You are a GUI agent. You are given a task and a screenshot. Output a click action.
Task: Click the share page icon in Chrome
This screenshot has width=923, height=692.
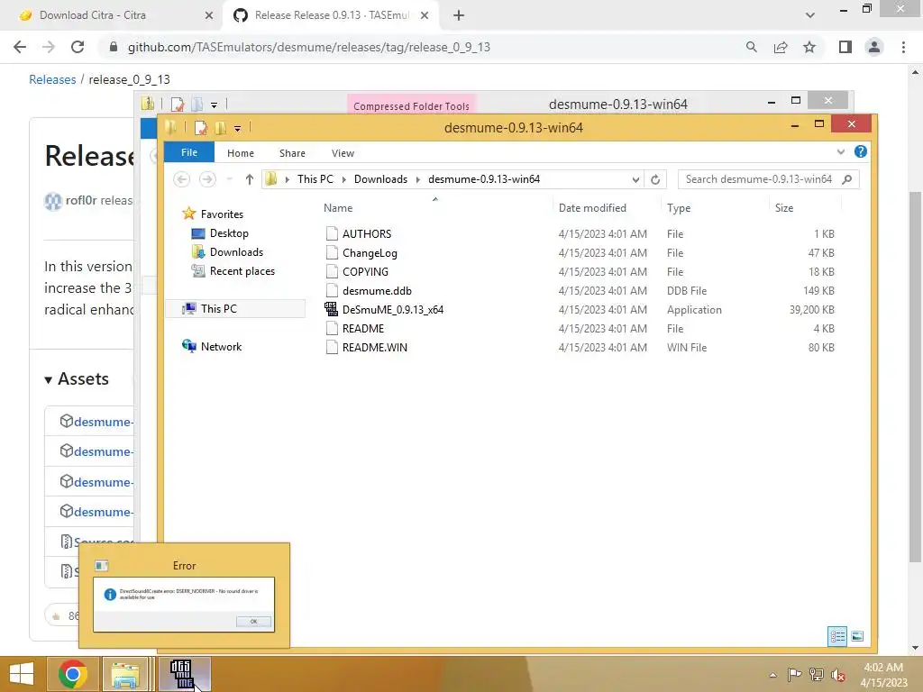click(781, 47)
